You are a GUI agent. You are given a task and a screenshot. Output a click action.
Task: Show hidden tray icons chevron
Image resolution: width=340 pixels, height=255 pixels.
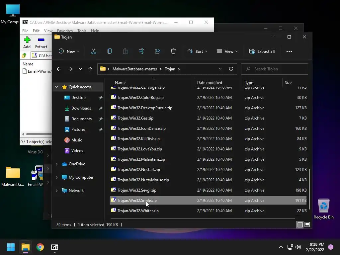pos(281,247)
